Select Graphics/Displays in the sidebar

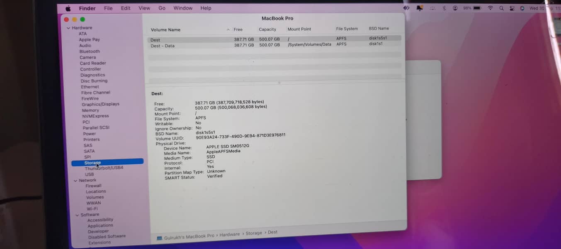(100, 104)
